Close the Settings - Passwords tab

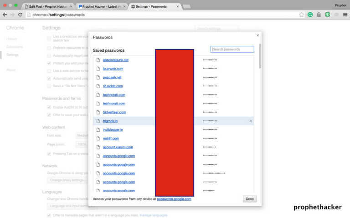click(x=178, y=7)
